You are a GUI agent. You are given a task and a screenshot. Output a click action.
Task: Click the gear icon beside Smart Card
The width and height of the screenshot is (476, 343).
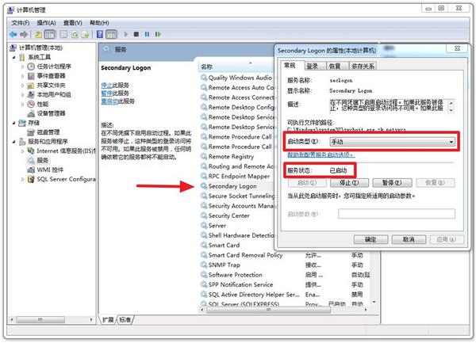coord(204,245)
